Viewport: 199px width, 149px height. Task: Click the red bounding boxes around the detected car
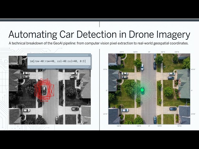(44, 90)
